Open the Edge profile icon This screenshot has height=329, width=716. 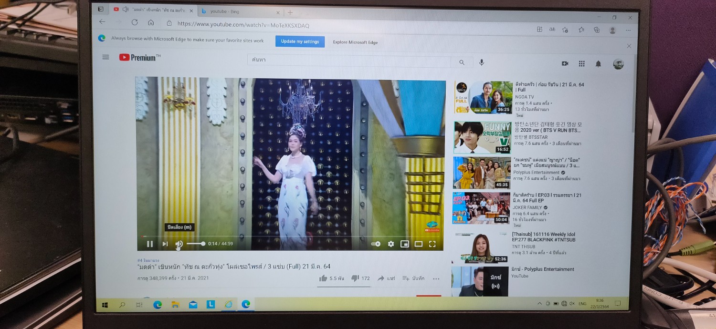tap(612, 30)
